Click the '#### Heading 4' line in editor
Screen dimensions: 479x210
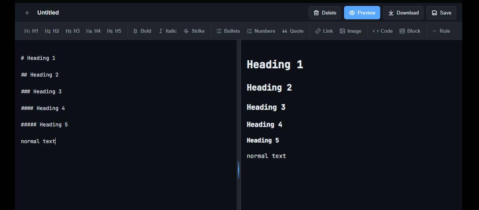[x=43, y=108]
